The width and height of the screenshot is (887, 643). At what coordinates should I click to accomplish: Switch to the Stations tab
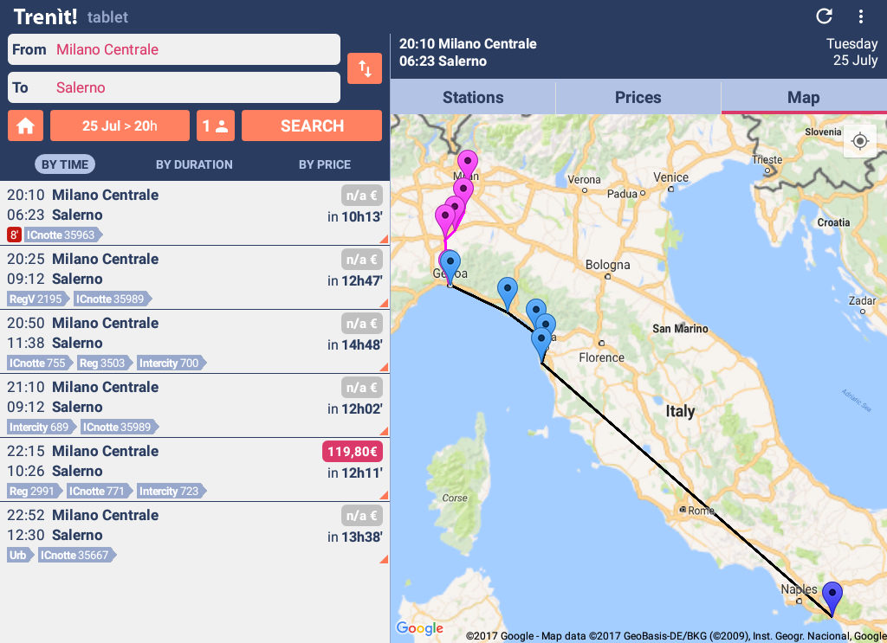pyautogui.click(x=473, y=97)
